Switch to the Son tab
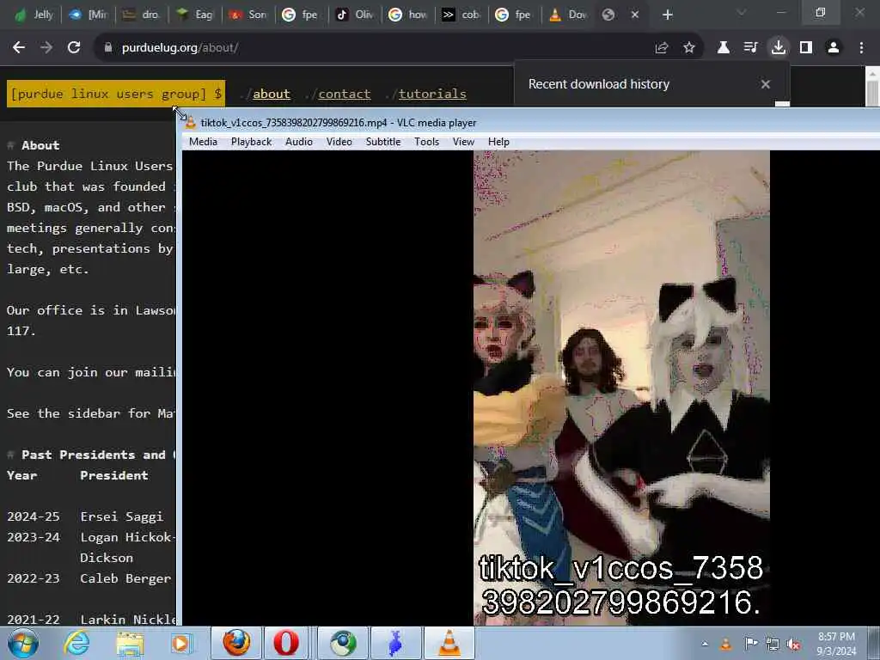 point(248,15)
